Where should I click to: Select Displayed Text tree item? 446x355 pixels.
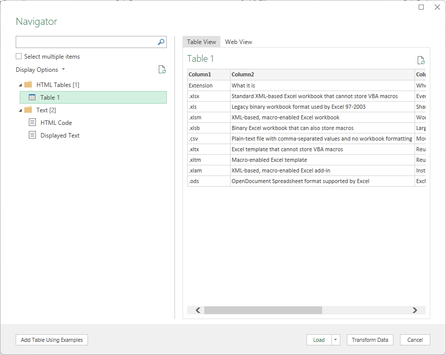coord(60,136)
